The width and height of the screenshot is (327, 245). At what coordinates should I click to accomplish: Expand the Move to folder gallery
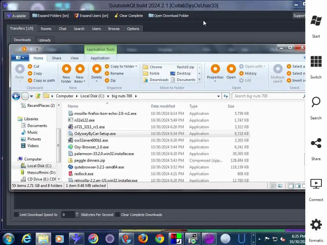[x=200, y=80]
